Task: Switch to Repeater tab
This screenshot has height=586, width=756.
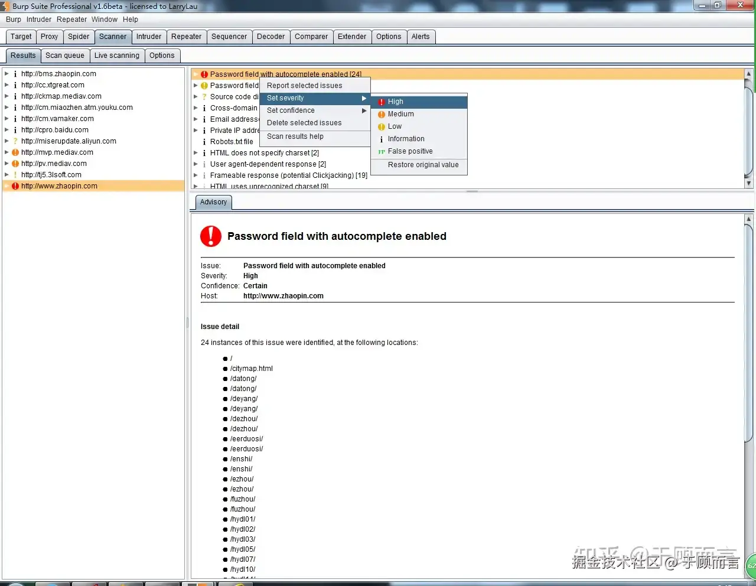Action: coord(187,37)
